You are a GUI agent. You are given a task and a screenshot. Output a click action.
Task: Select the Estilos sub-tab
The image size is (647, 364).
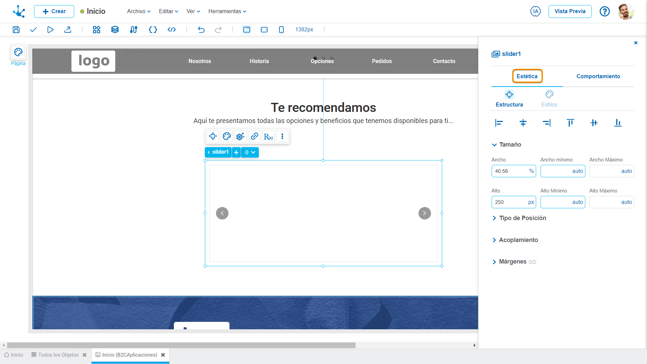[549, 99]
